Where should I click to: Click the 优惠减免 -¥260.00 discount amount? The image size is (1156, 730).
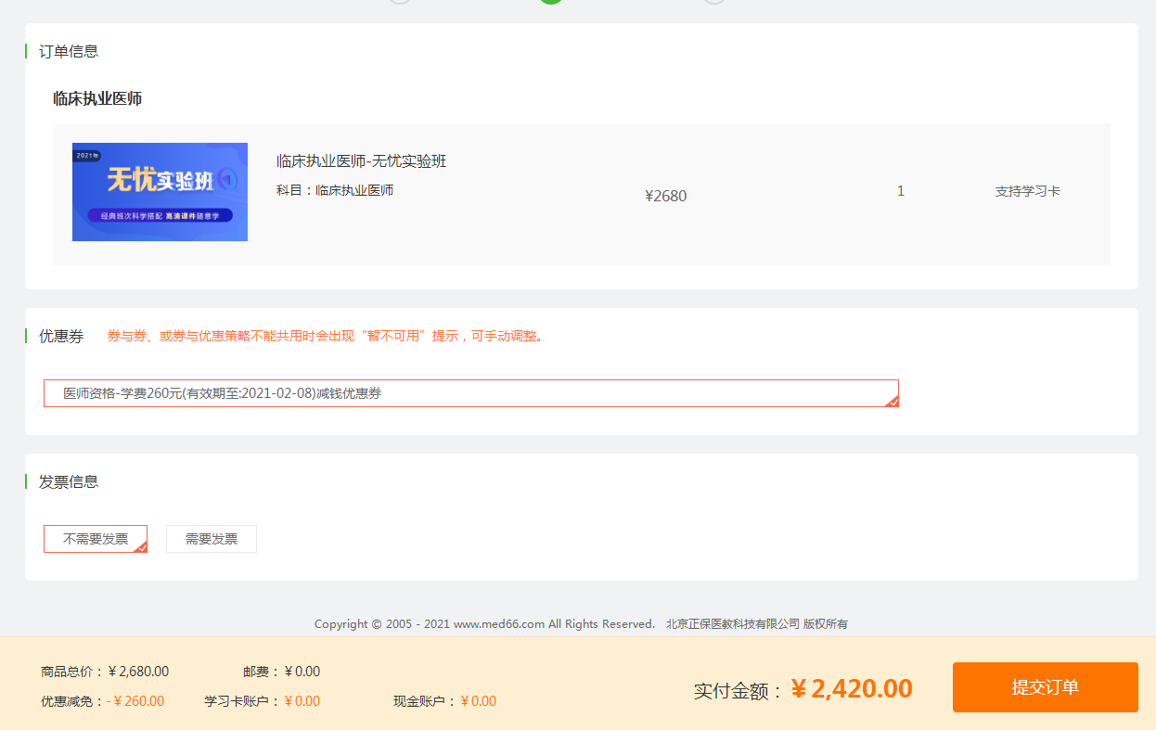135,701
